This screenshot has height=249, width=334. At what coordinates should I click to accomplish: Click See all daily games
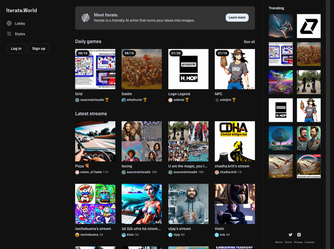249,42
